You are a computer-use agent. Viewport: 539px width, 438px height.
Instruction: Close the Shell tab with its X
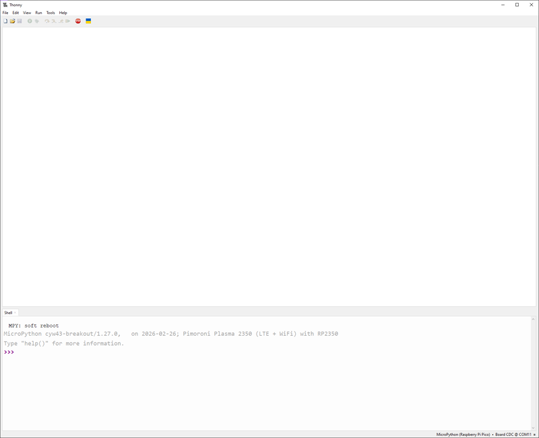pos(15,313)
